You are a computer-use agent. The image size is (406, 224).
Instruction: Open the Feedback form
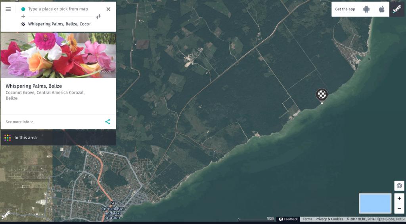point(288,219)
